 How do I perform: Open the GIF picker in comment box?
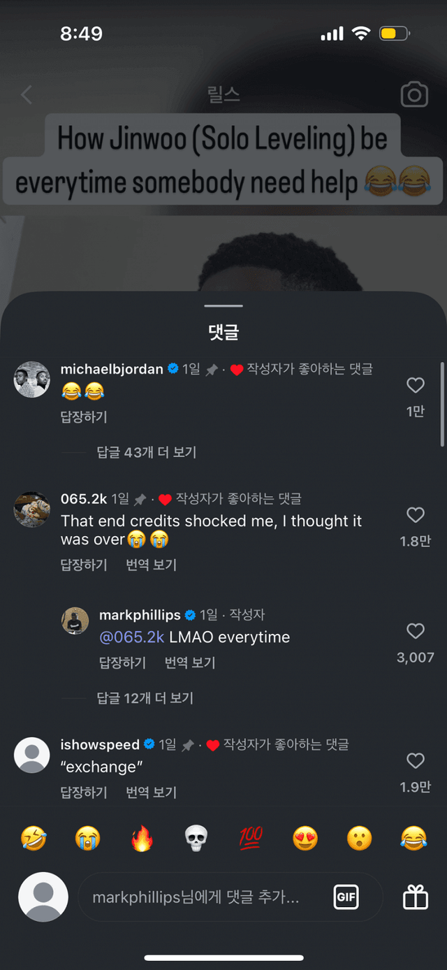point(346,897)
